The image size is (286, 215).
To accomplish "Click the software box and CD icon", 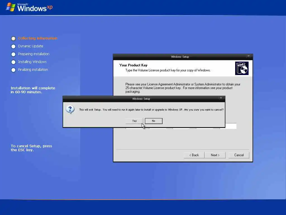I will 242,68.
